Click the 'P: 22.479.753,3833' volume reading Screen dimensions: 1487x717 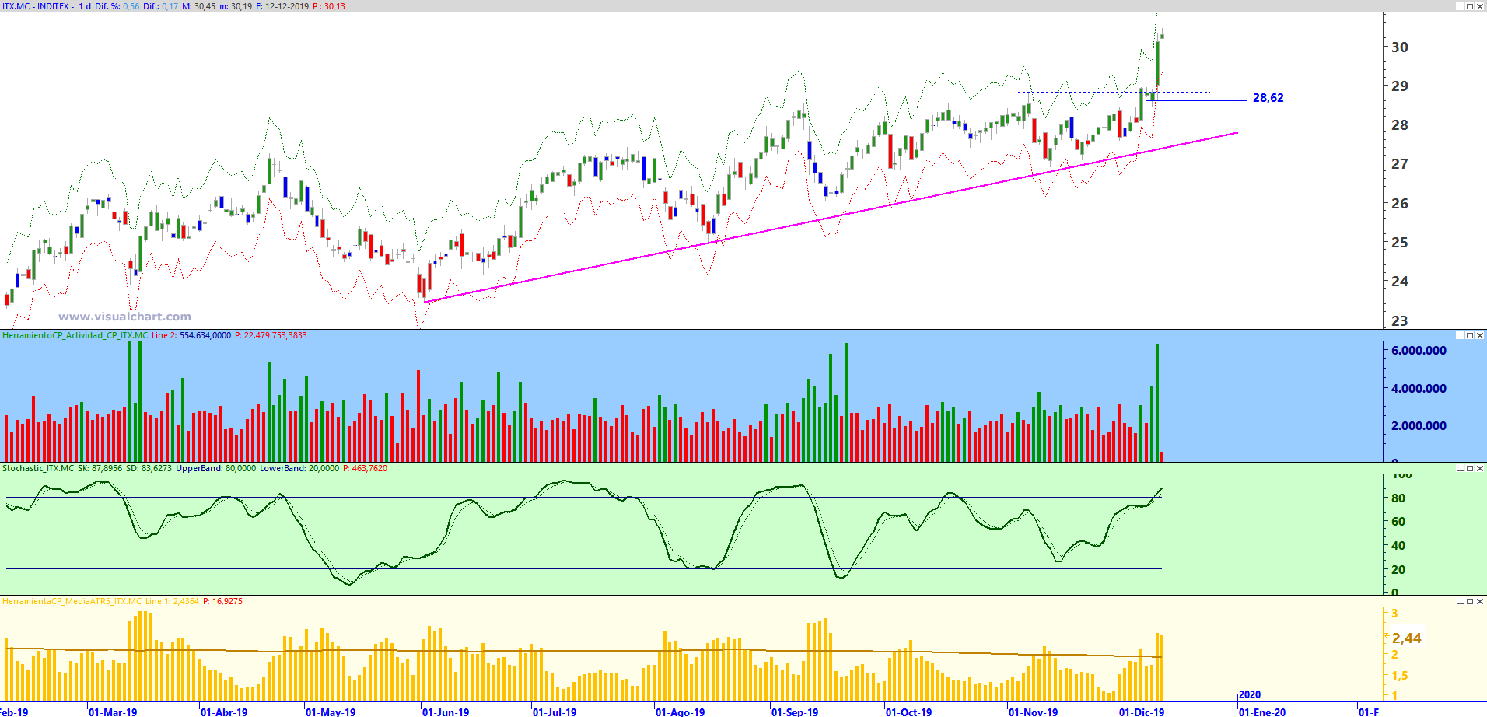pyautogui.click(x=271, y=335)
